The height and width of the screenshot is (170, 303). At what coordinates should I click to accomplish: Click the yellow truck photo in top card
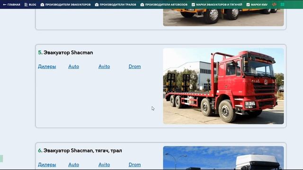coord(223,17)
